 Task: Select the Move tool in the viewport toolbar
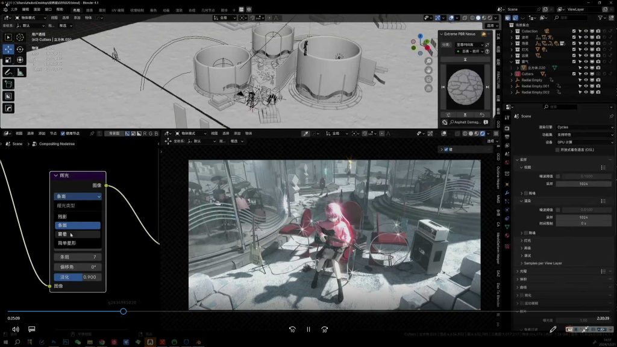tap(8, 49)
